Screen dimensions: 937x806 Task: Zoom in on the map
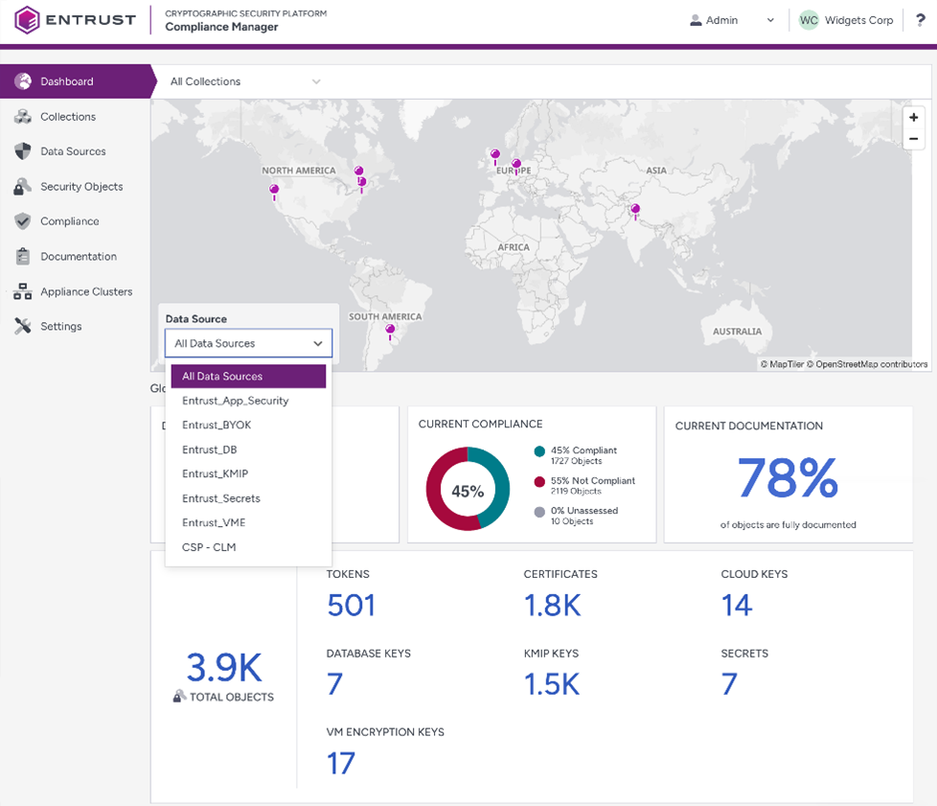click(x=914, y=117)
